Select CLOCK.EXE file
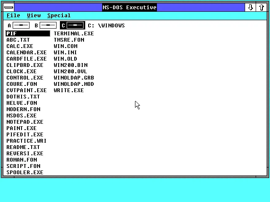The image size is (270, 202). coord(22,72)
